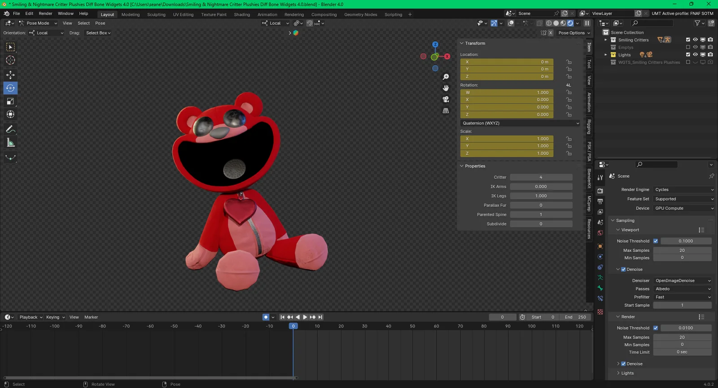Expand the Smiling Critters collection tree
The width and height of the screenshot is (718, 388).
(x=605, y=40)
